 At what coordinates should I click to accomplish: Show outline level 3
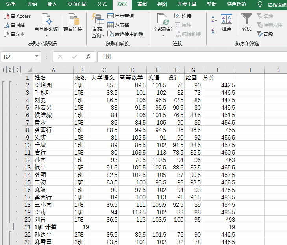click(17, 70)
